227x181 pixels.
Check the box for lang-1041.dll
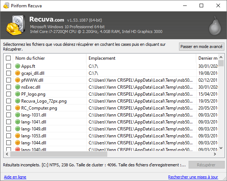[x=8, y=122]
